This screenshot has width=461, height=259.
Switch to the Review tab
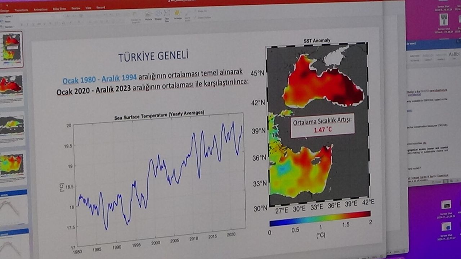pos(76,8)
